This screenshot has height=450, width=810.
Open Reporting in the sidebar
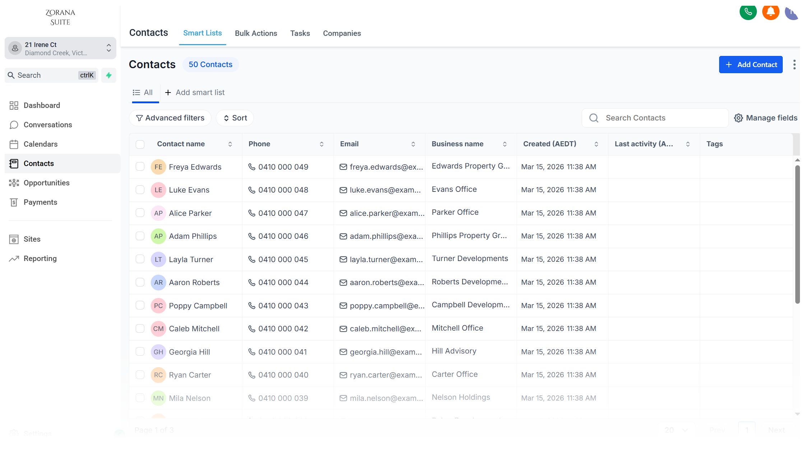tap(40, 259)
